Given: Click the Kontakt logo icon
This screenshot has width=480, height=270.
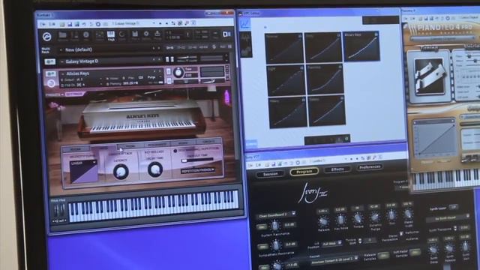Looking at the screenshot, I should click(x=46, y=37).
